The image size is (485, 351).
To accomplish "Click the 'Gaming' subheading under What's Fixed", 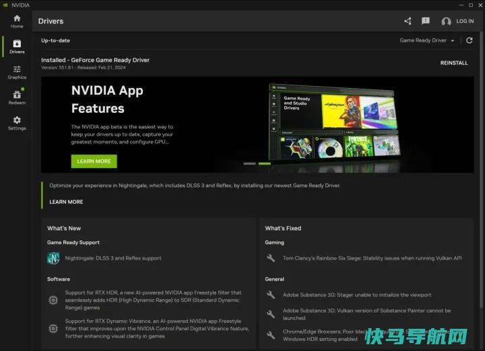I will coord(274,242).
